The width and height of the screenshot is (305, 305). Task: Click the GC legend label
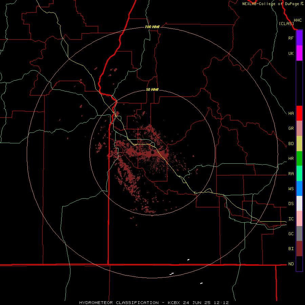[291, 233]
